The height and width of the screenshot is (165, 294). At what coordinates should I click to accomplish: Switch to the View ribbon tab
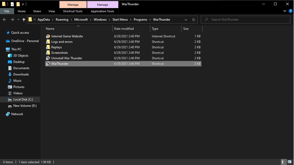(52, 11)
